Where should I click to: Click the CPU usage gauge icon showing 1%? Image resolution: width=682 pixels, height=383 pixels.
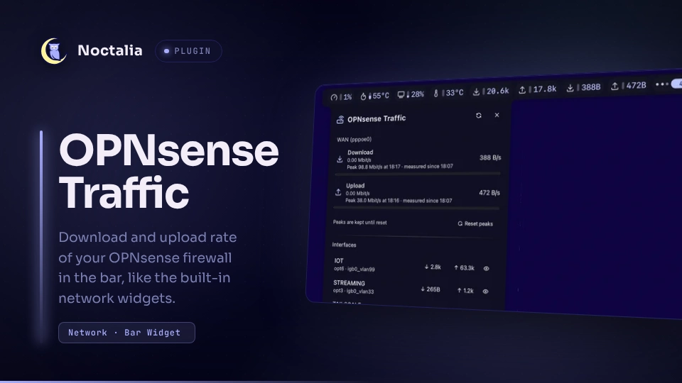pos(334,97)
